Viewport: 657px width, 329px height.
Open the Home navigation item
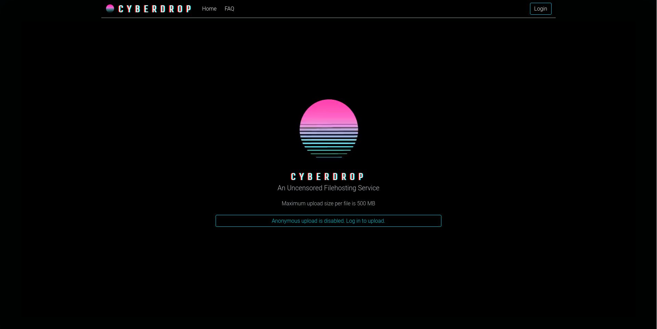click(209, 9)
